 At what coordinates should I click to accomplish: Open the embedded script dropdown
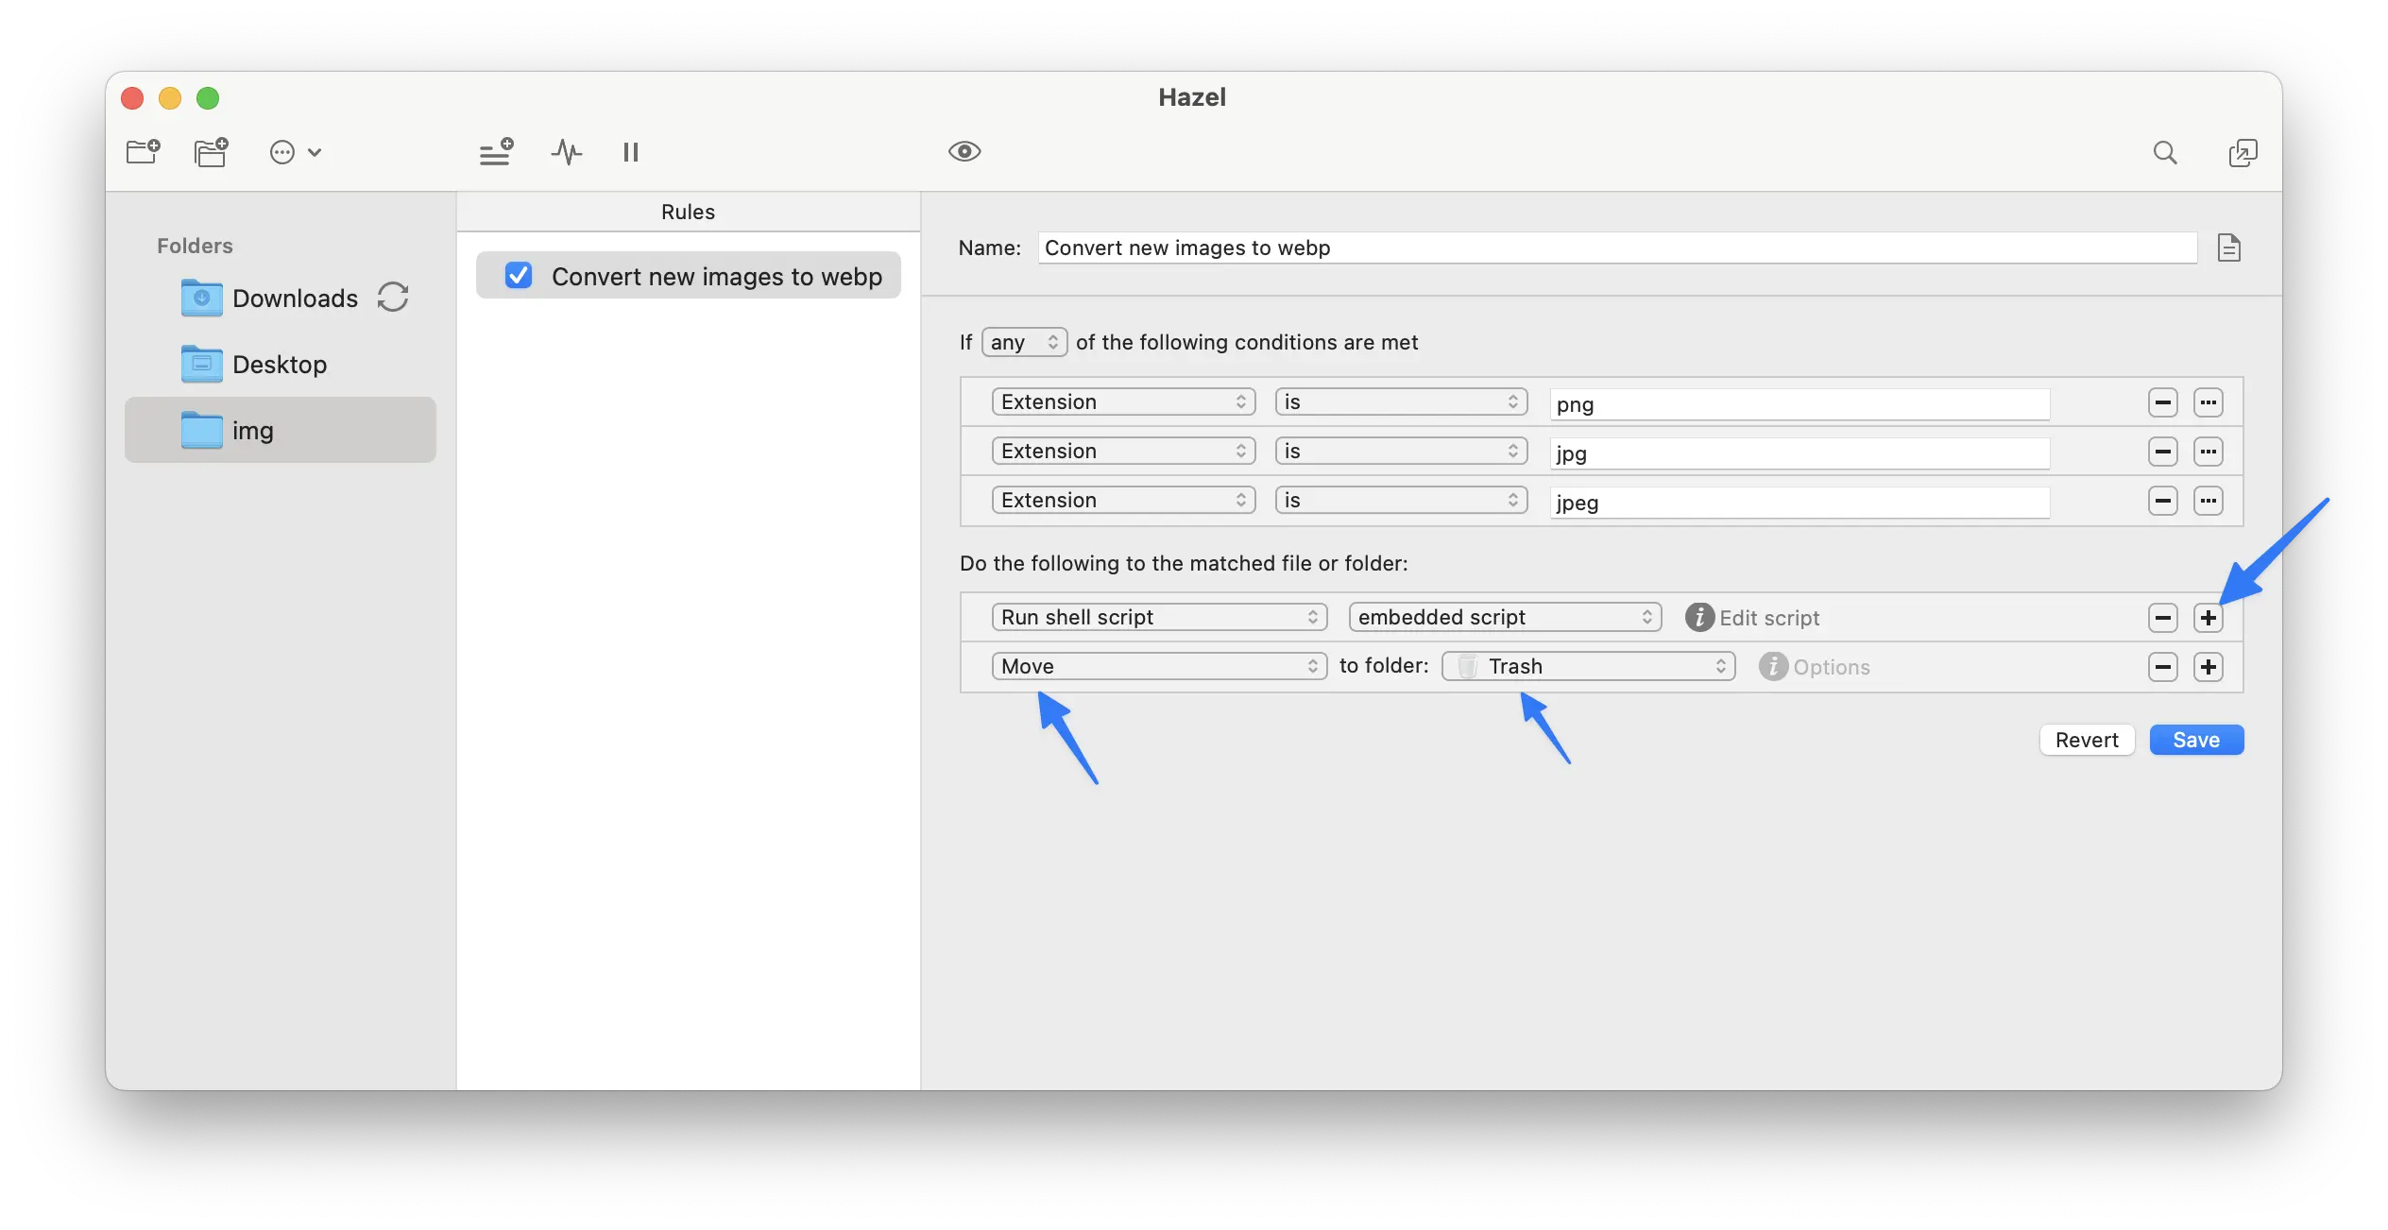point(1505,618)
